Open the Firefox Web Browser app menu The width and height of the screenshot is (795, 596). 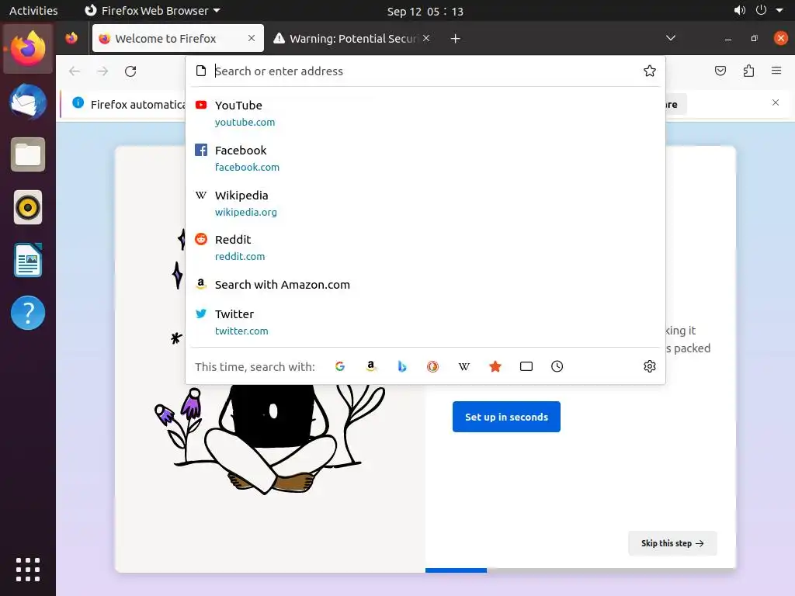point(152,11)
